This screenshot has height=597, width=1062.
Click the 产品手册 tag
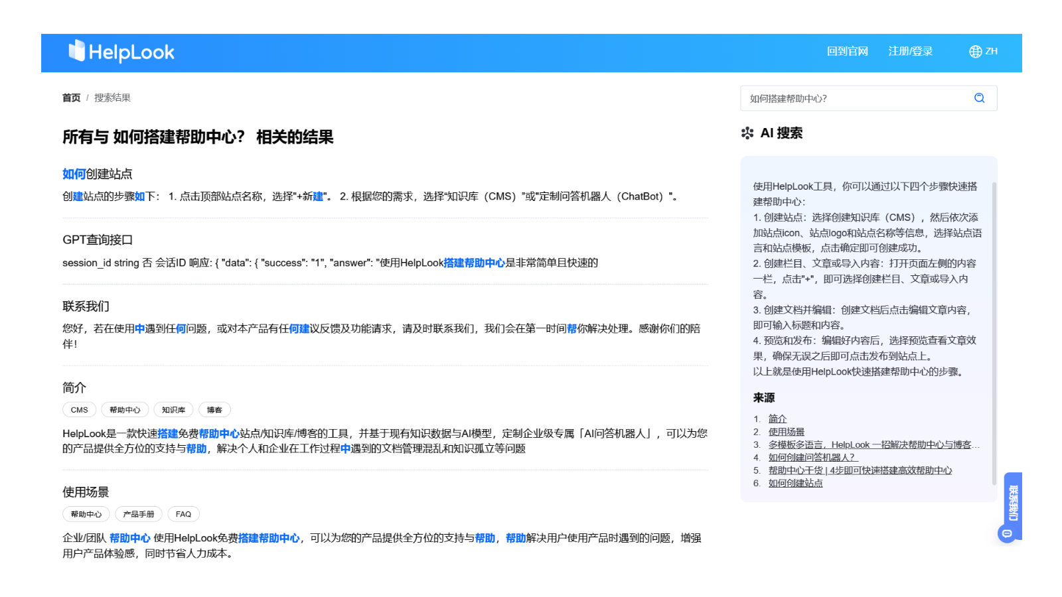click(139, 514)
